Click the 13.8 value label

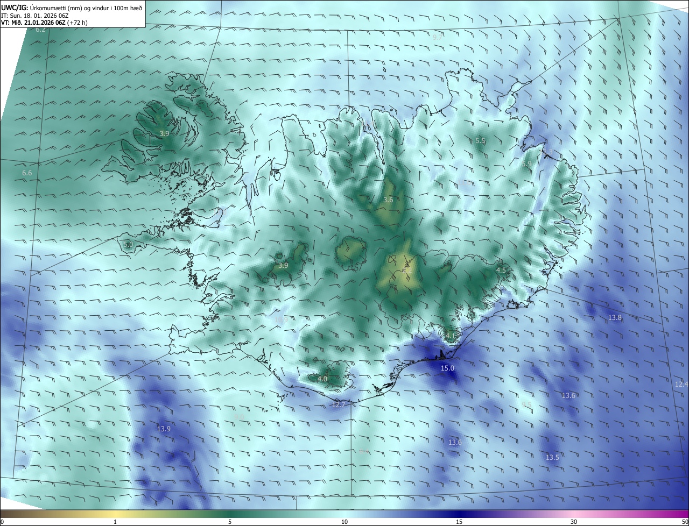(x=615, y=318)
